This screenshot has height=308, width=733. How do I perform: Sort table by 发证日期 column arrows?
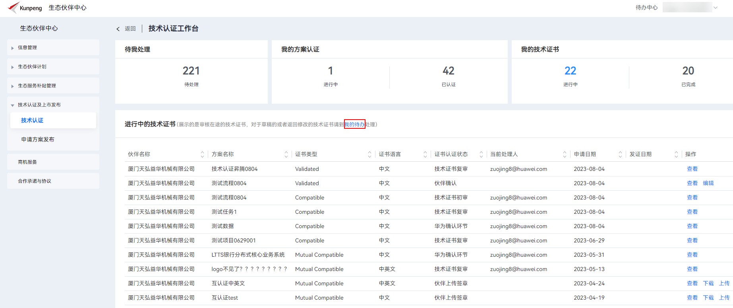676,154
